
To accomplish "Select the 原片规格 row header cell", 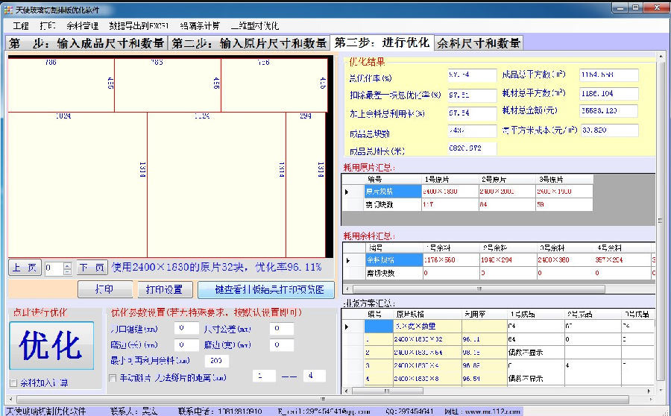I will [392, 192].
